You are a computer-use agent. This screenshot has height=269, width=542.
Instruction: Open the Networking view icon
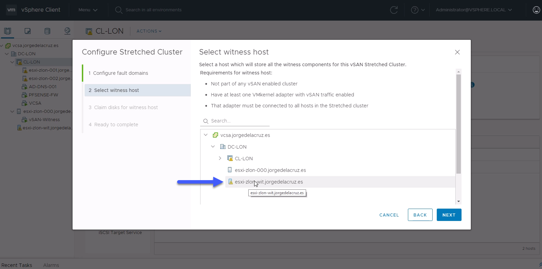click(x=67, y=31)
